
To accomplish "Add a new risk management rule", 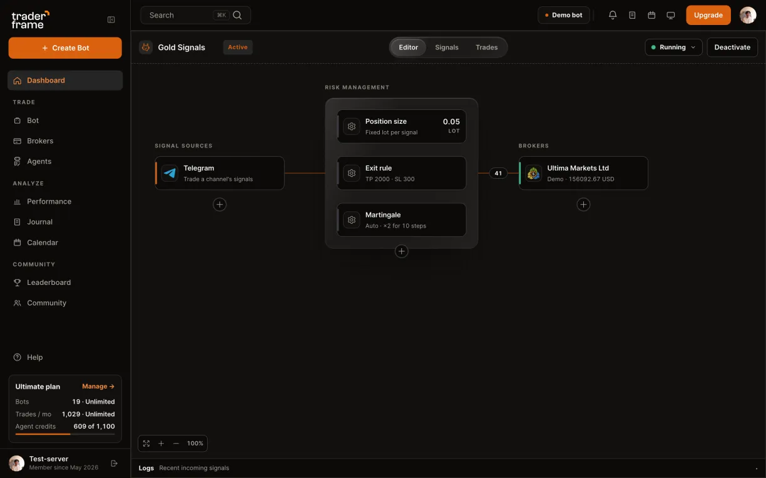I will point(402,251).
